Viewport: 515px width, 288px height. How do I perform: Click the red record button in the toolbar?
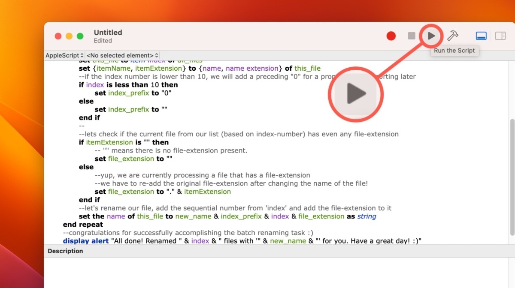click(x=391, y=36)
